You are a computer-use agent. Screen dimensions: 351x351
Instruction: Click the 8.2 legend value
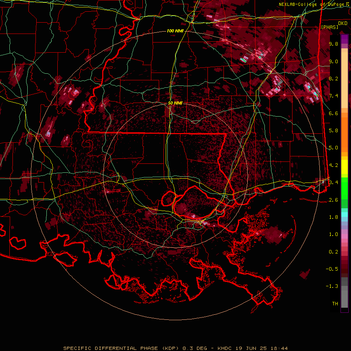(x=333, y=78)
